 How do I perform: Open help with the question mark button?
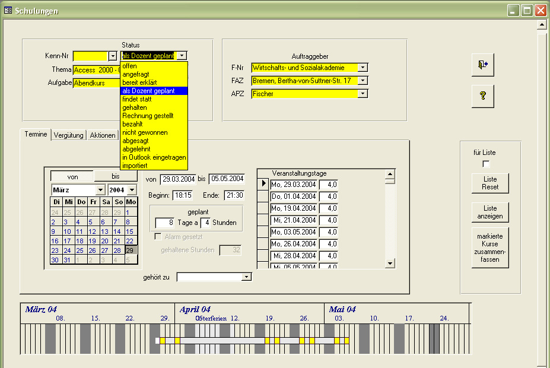[x=482, y=96]
